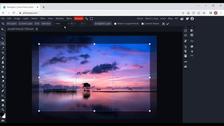Open the View menu
Screen dimensions: 224x126
[50, 19]
